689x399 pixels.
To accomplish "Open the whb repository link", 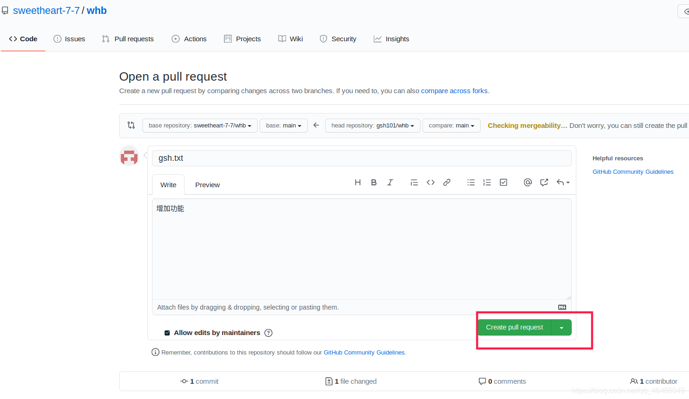I will (x=97, y=11).
